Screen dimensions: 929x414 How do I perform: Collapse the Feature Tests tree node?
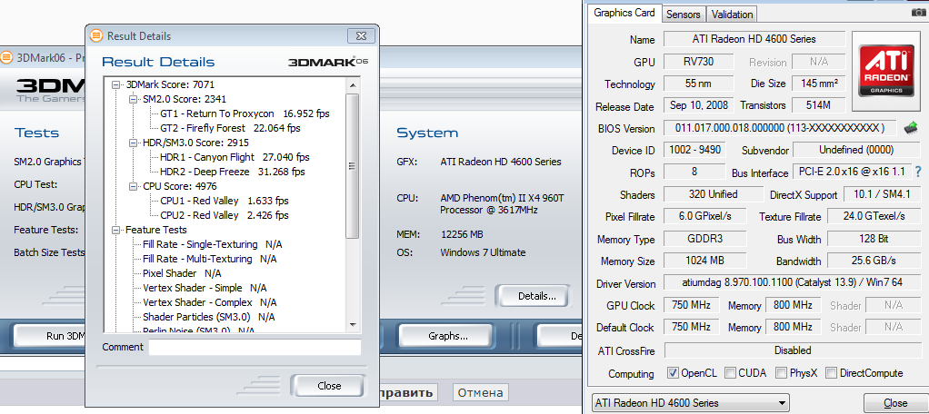(x=116, y=230)
